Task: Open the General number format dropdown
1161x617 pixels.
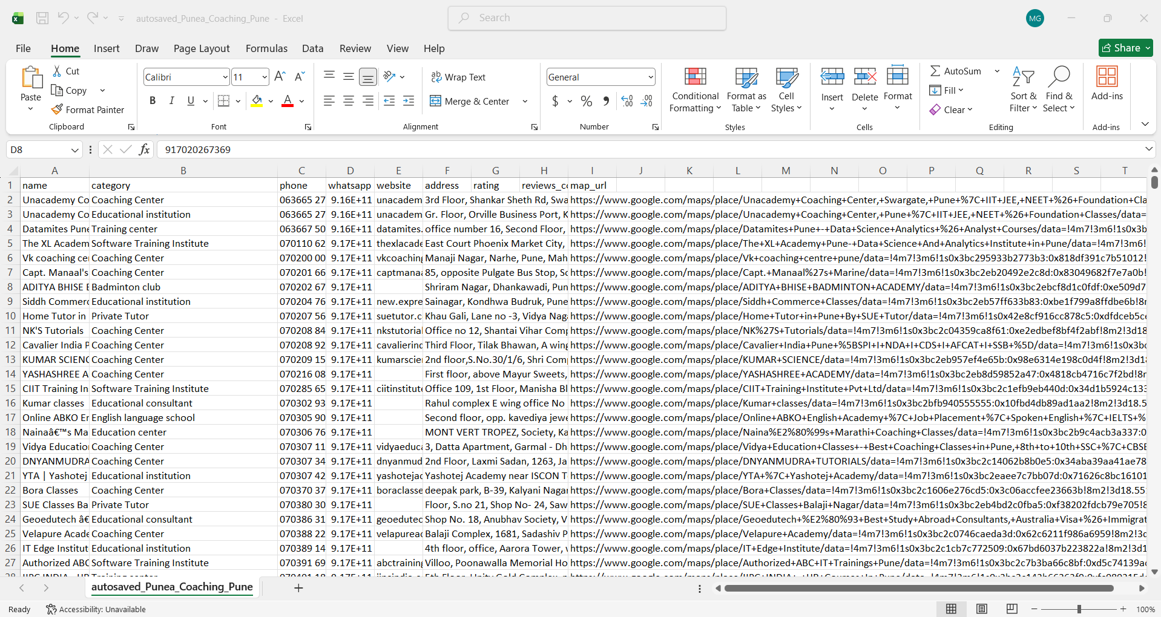Action: tap(651, 77)
